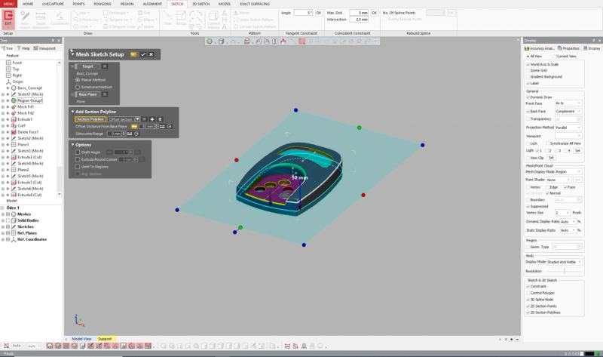Click the Delete Face1 feature in the tree
Screen dimensions: 603x357
coord(28,132)
